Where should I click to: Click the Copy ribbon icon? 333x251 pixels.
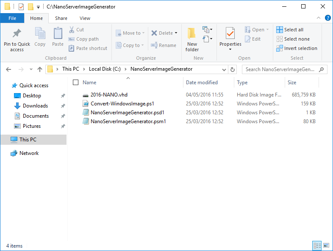click(40, 33)
